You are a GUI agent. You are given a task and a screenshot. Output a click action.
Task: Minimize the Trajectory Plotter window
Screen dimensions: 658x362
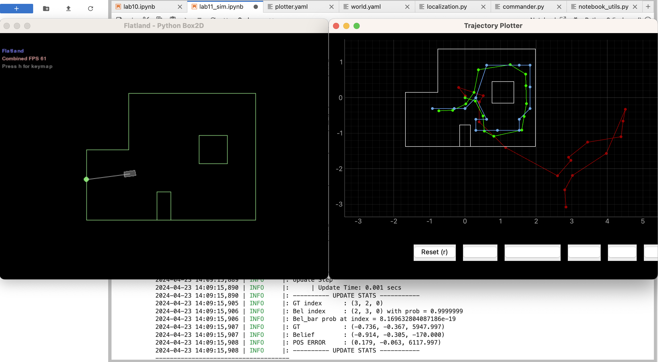pyautogui.click(x=346, y=26)
